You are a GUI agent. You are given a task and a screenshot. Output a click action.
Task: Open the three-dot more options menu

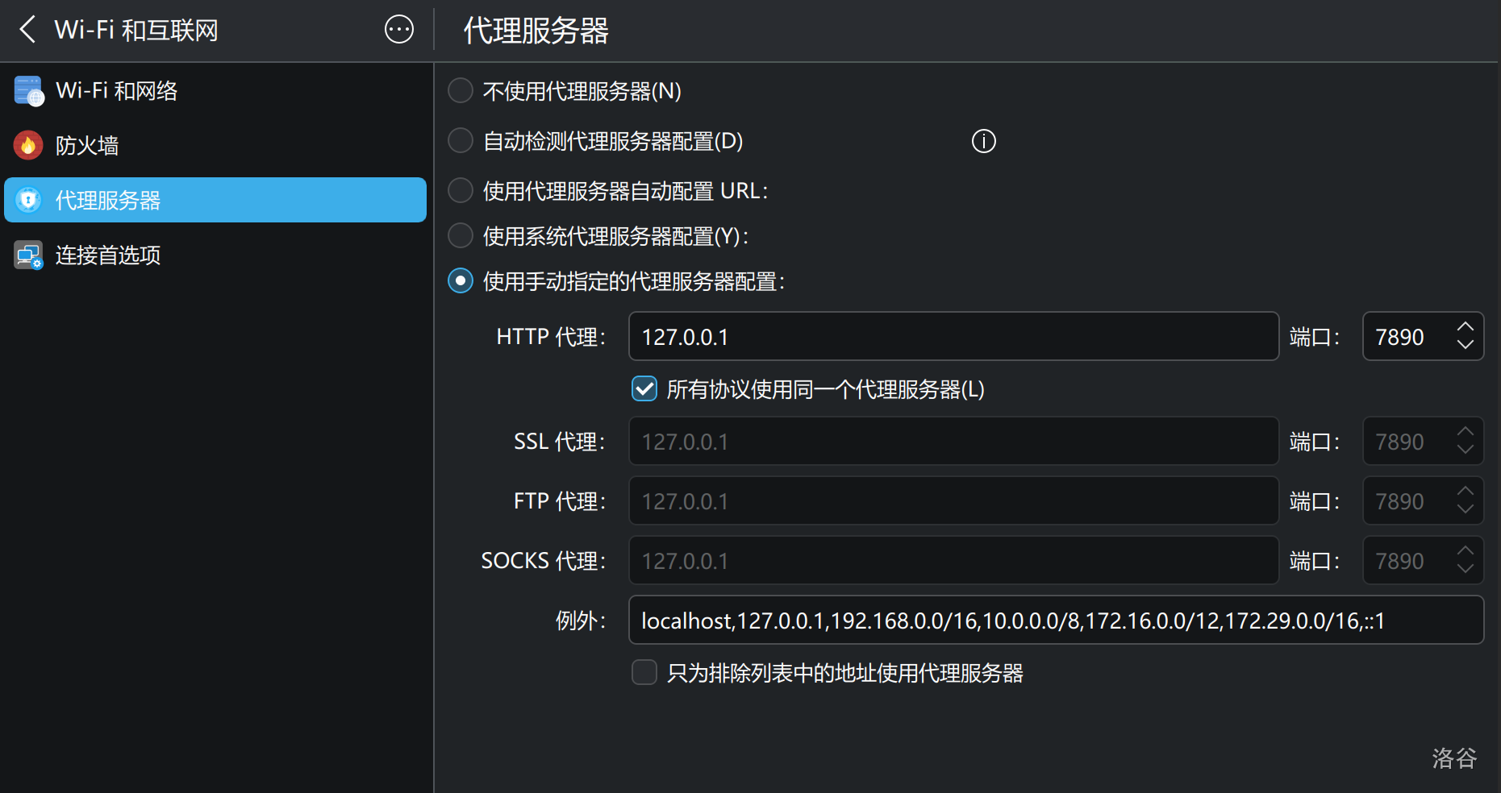(398, 30)
